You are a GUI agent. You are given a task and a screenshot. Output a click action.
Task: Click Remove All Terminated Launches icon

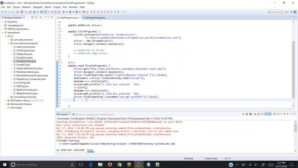tap(251, 114)
